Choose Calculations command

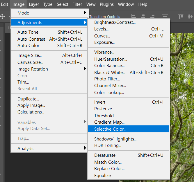(x=49, y=112)
